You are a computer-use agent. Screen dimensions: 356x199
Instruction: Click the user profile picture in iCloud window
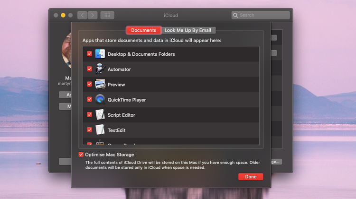coord(66,50)
